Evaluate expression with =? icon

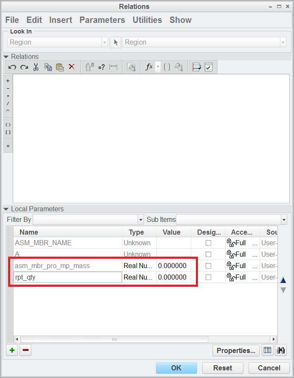[x=102, y=67]
